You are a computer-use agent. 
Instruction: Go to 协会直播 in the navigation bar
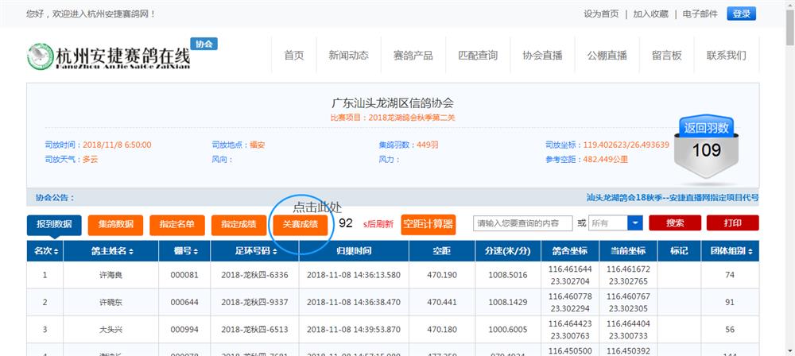pos(542,56)
